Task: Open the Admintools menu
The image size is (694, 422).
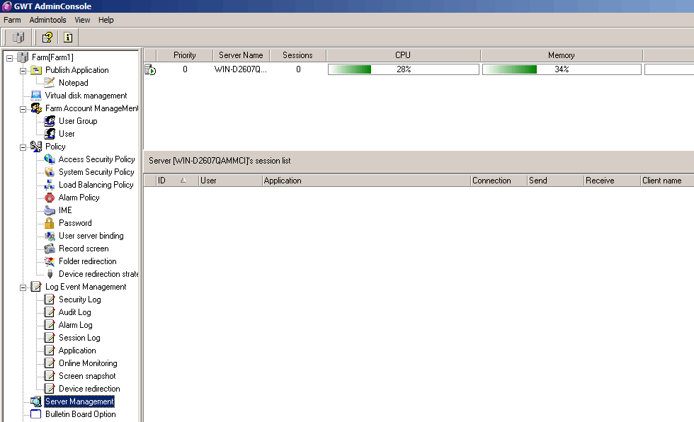Action: tap(47, 20)
